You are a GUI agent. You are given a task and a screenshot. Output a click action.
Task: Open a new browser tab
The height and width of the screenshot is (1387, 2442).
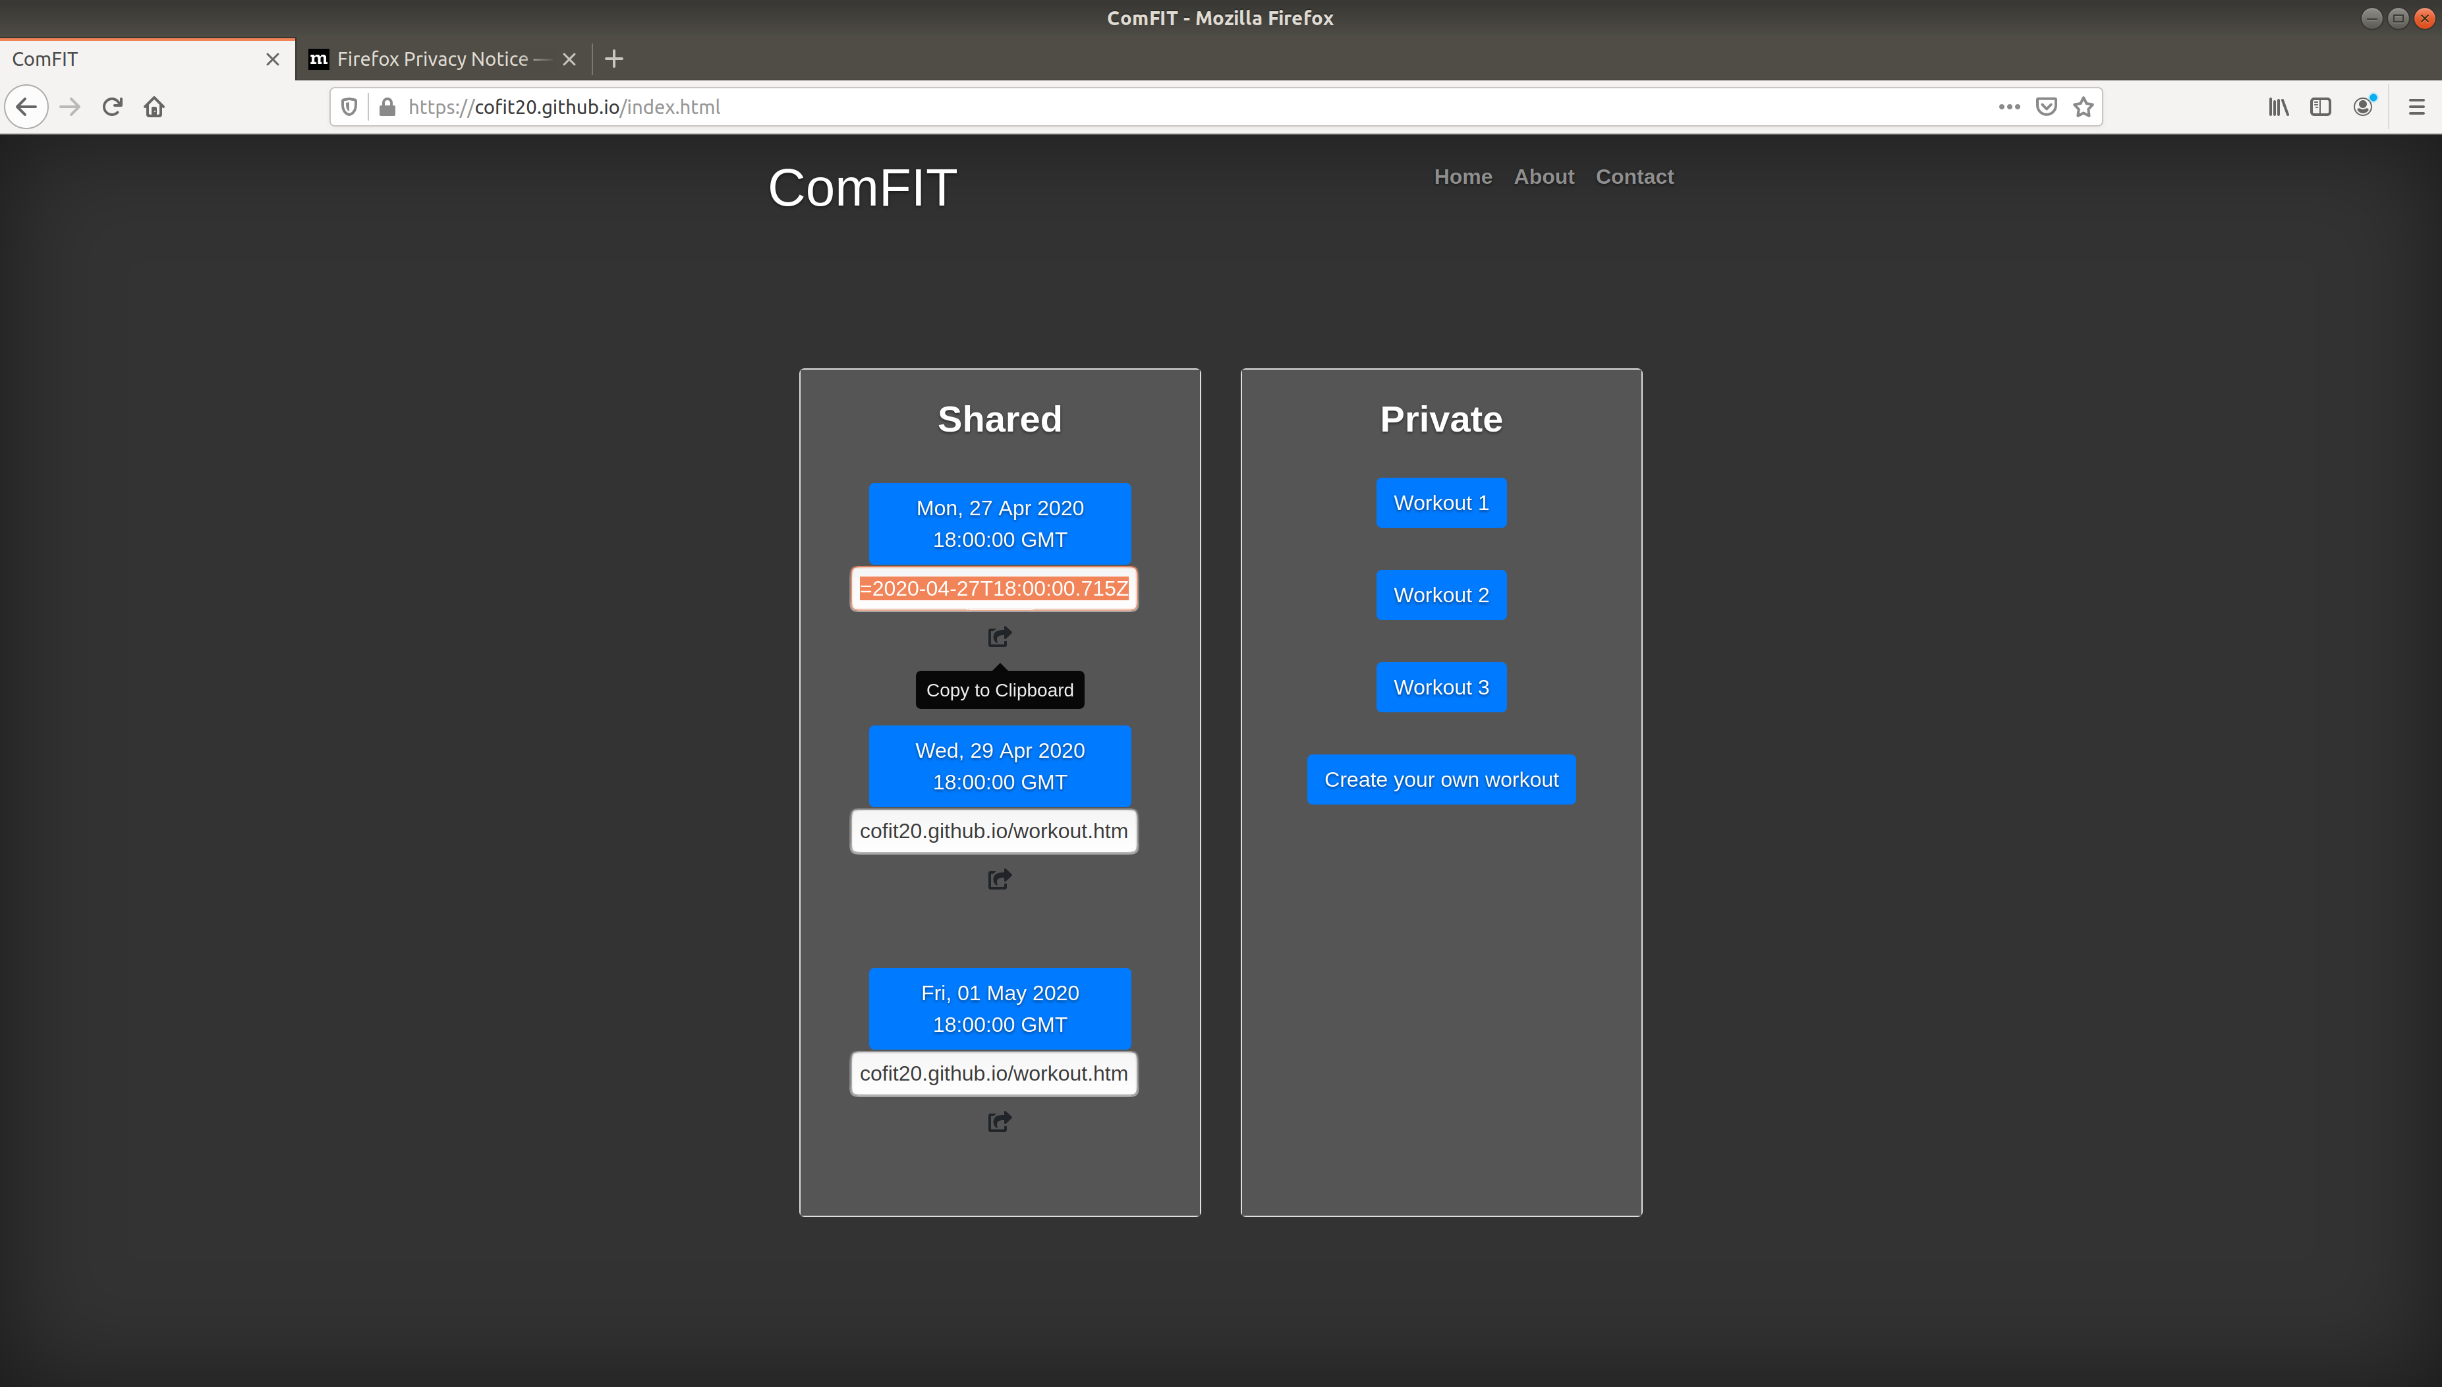pyautogui.click(x=614, y=59)
